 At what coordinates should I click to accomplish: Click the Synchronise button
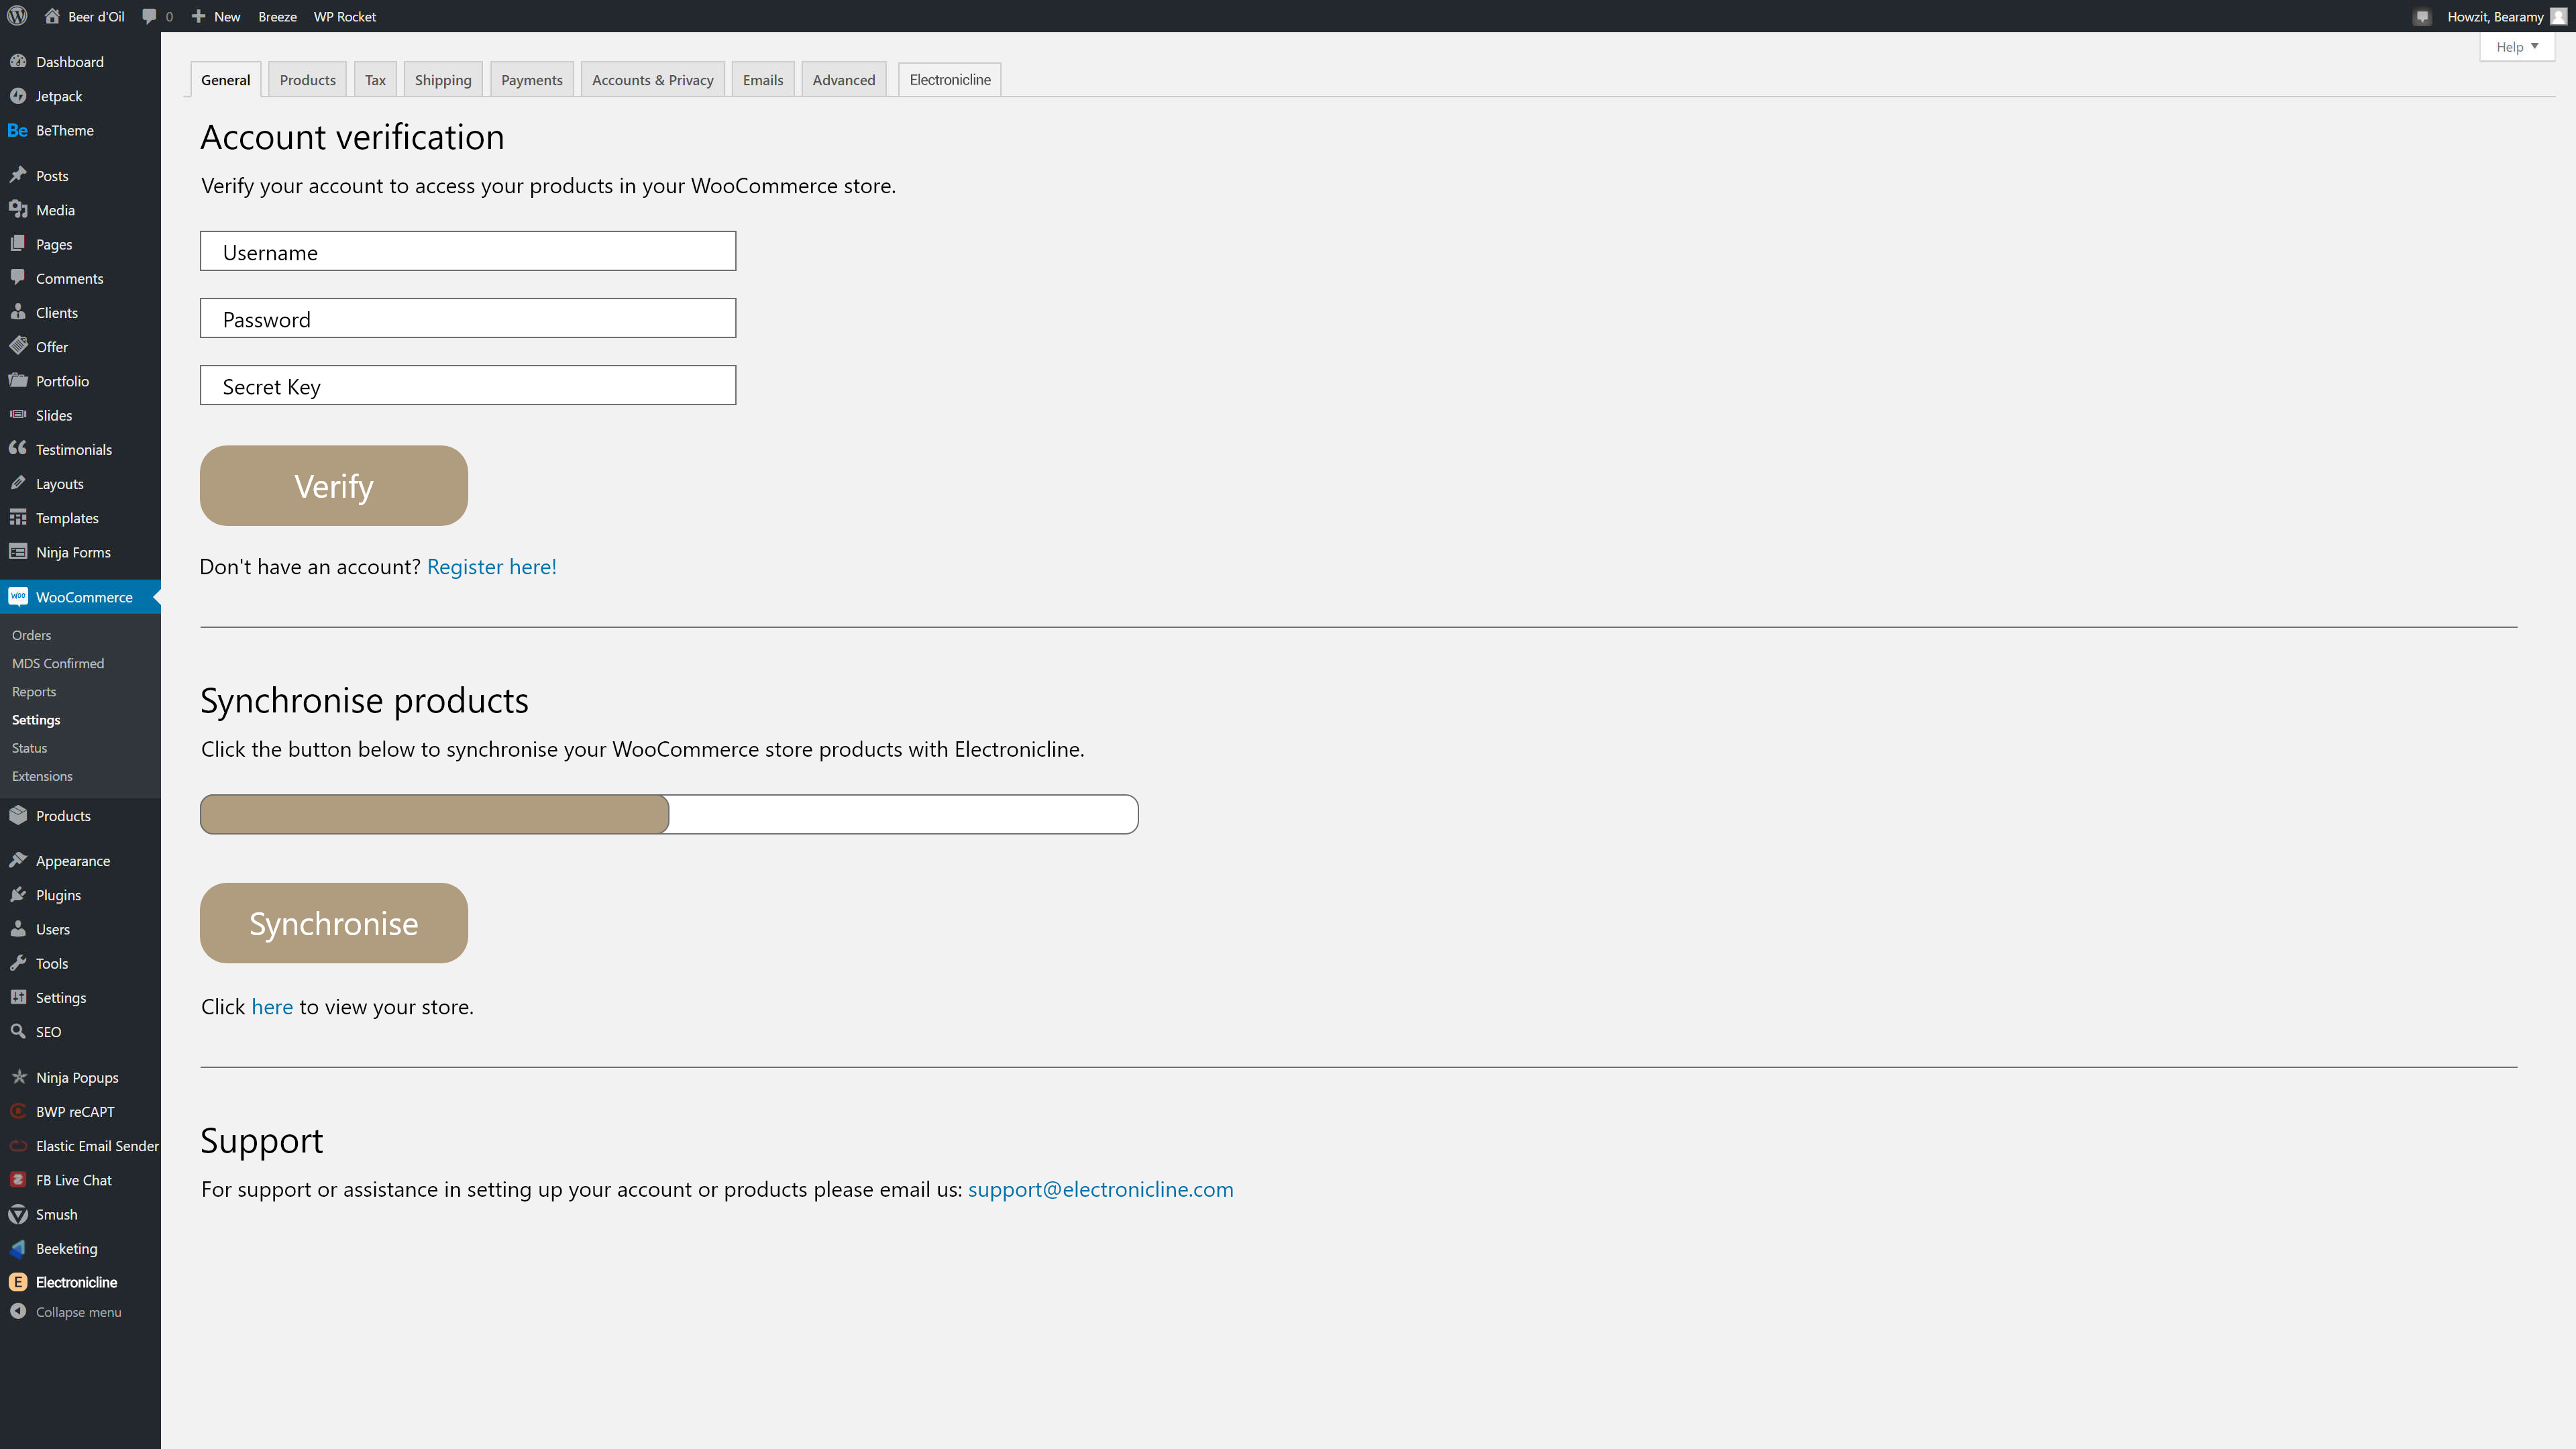(x=334, y=923)
